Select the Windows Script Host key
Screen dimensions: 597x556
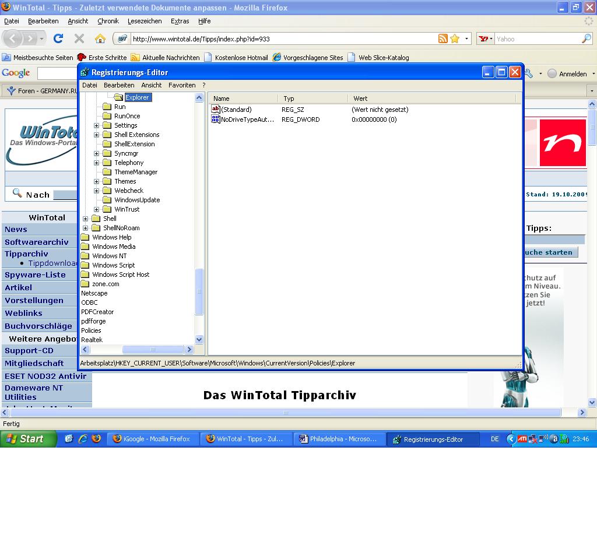tap(115, 275)
